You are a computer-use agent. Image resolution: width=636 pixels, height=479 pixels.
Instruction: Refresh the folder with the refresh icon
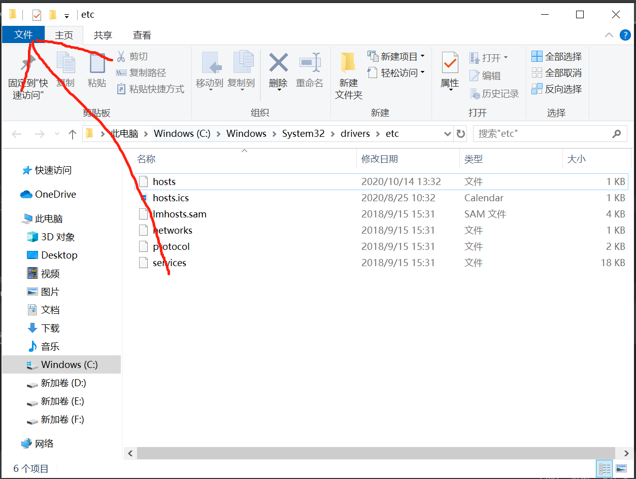point(460,133)
